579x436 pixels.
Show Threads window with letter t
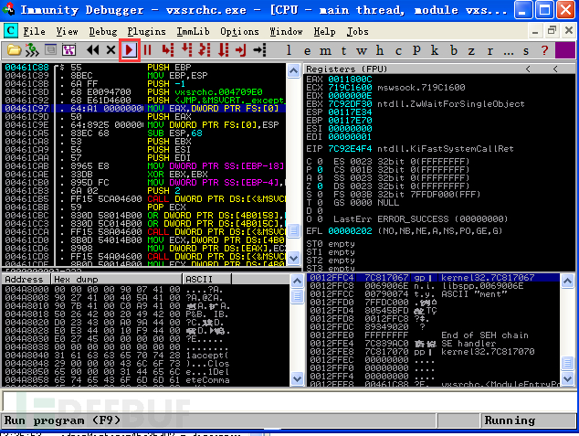click(x=343, y=50)
